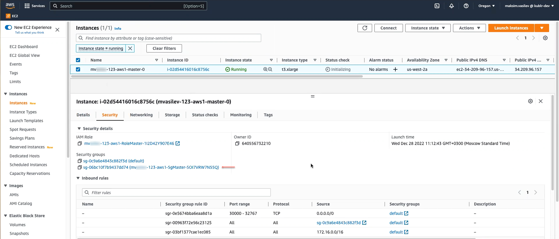Open source sg-0c9a6e4843c882f3d link in rules
The width and height of the screenshot is (559, 239).
pyautogui.click(x=339, y=223)
